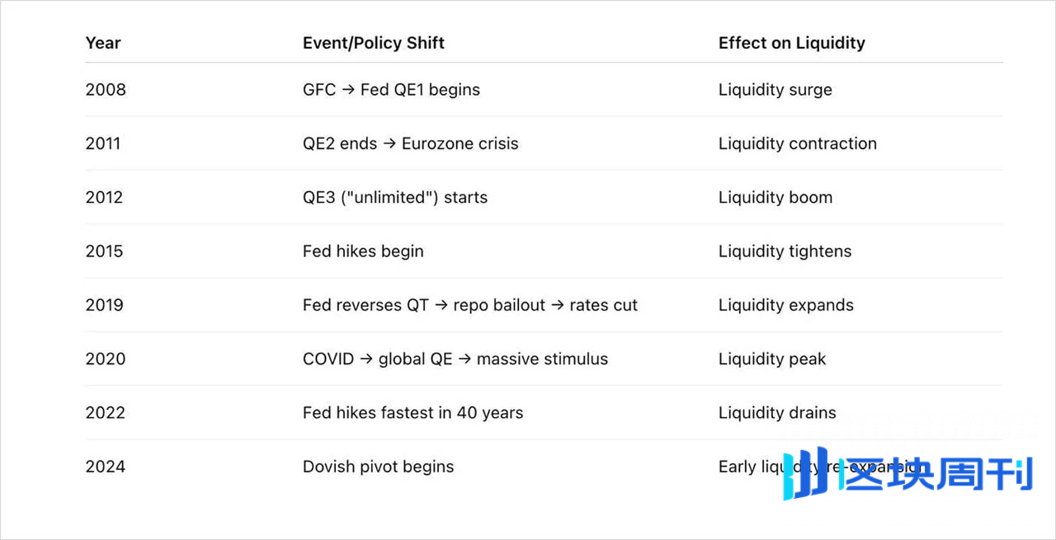Select the Event/Policy Shift column header
The height and width of the screenshot is (540, 1056).
tap(374, 43)
